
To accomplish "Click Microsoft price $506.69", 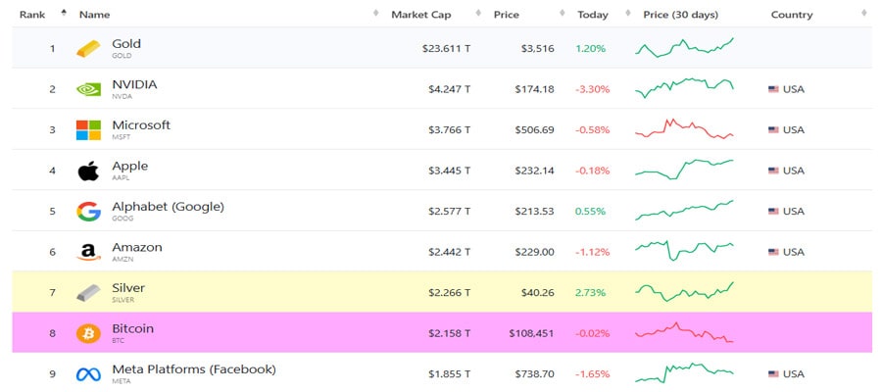I will point(534,130).
